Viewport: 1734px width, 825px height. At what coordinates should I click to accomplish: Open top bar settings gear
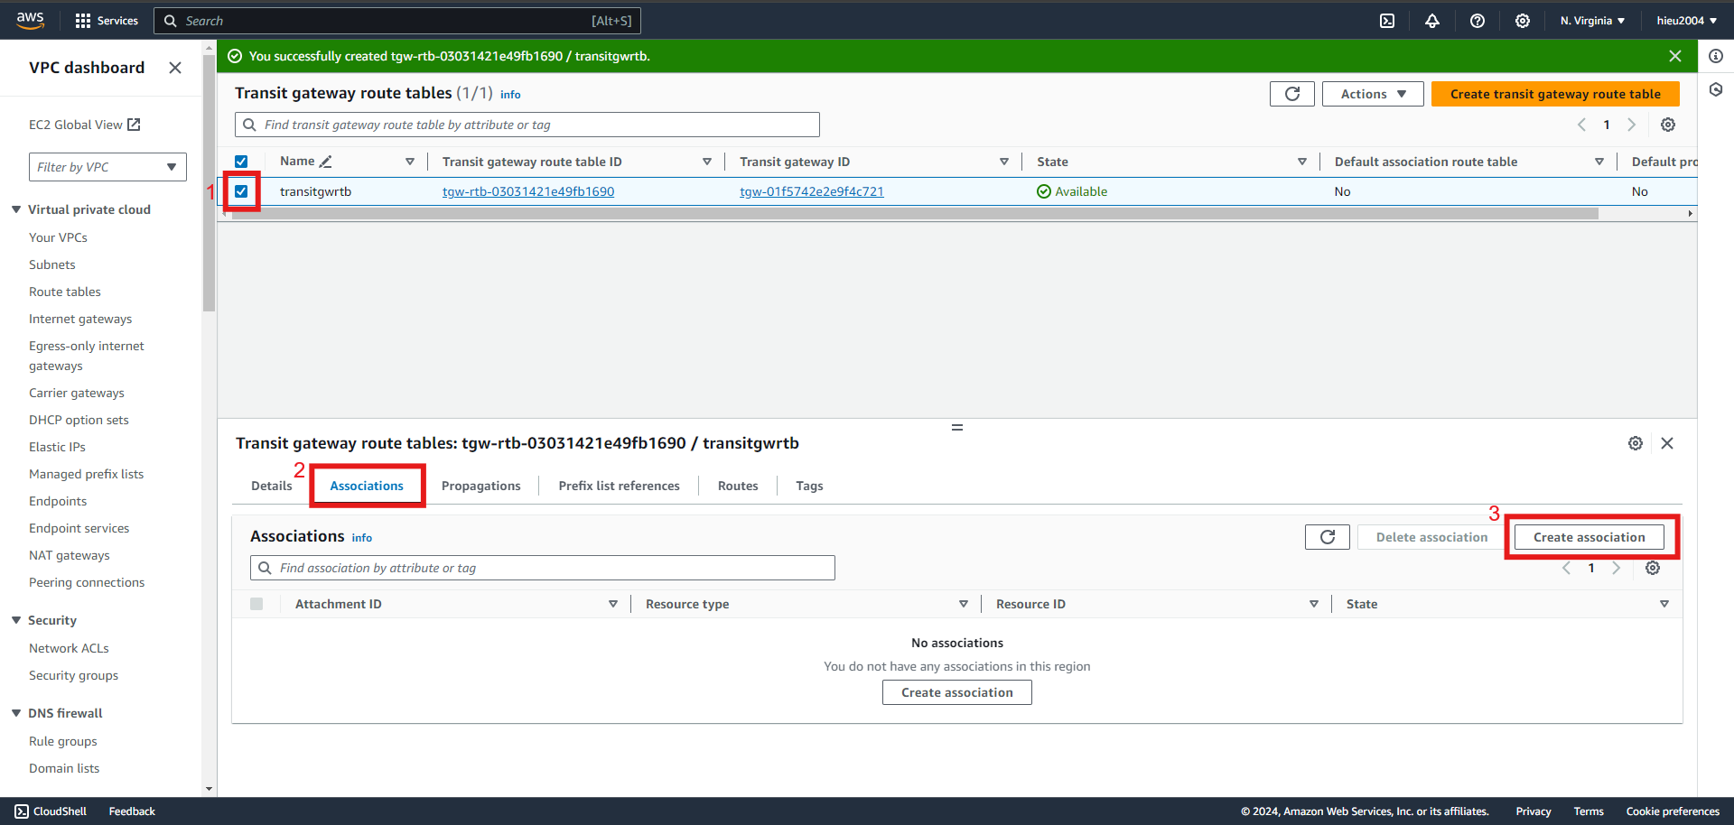click(1523, 21)
